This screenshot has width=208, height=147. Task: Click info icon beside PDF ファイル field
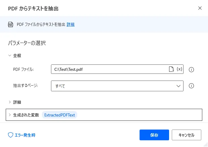(192, 69)
